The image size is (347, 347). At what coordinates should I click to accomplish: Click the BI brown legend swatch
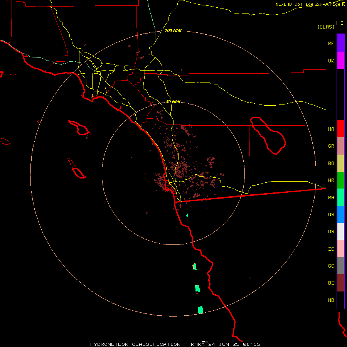340,283
